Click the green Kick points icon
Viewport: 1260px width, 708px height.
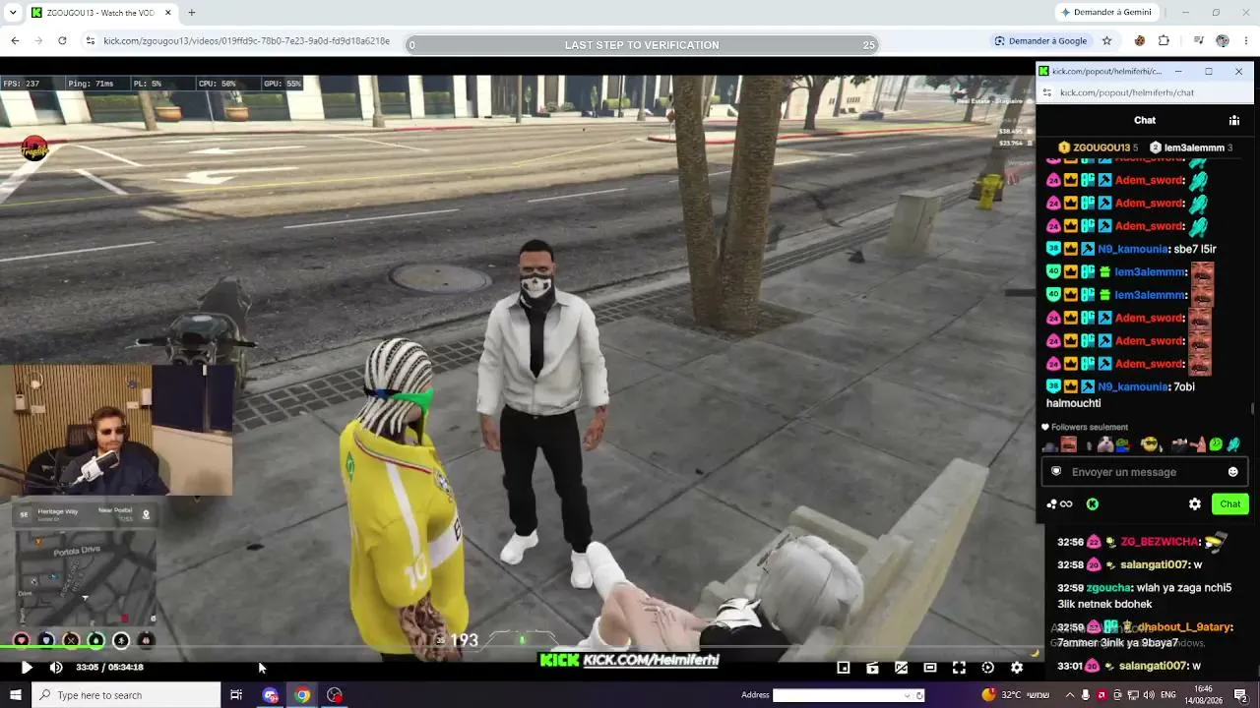[1092, 504]
